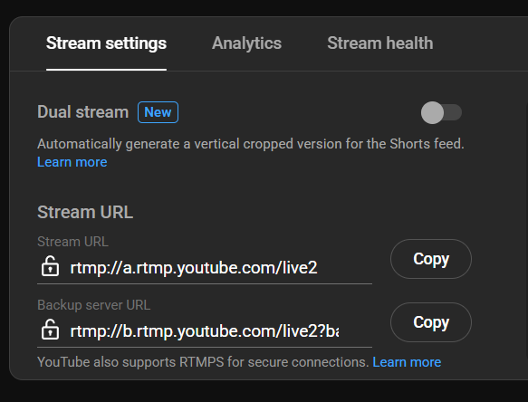Copy the primary Stream URL
This screenshot has width=528, height=402.
[431, 259]
